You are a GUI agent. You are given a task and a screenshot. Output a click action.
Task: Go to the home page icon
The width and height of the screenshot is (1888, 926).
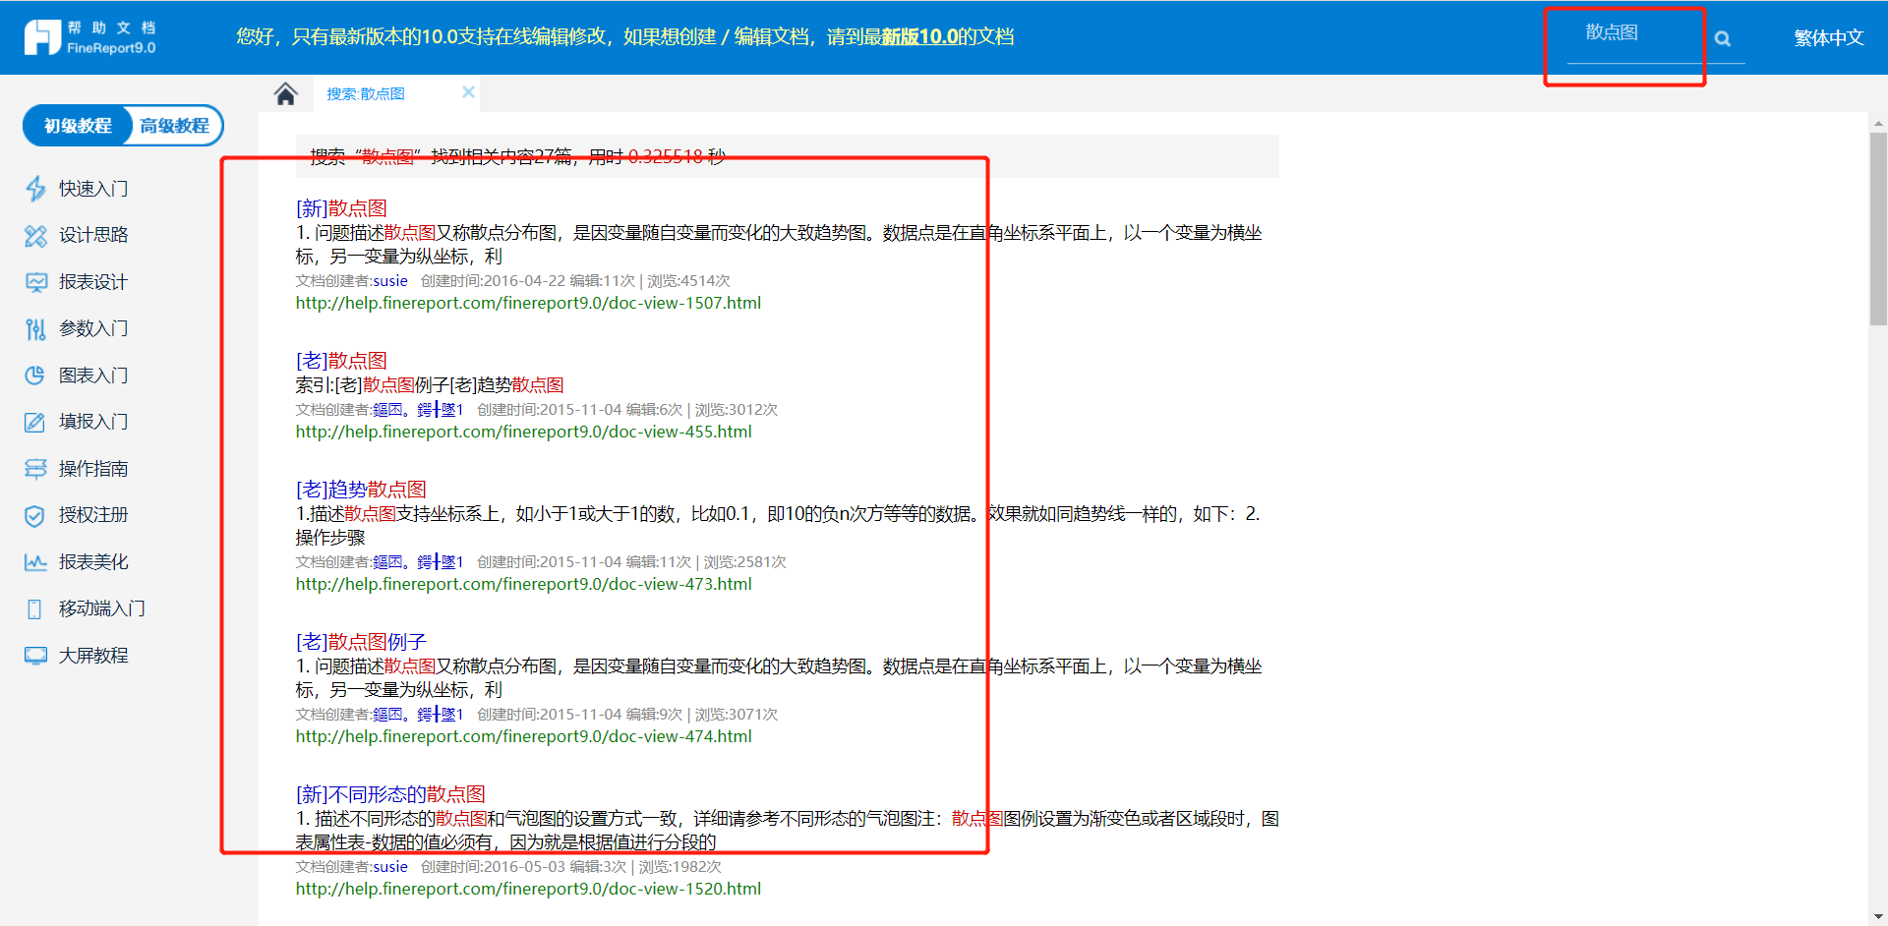[285, 94]
